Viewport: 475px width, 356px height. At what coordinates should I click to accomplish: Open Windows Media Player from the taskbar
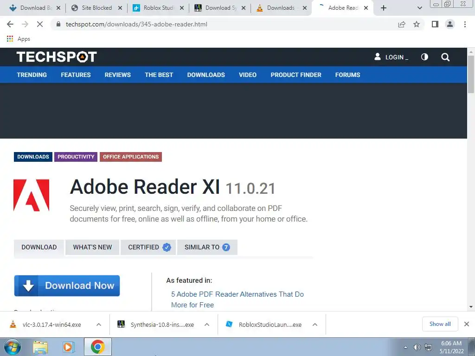[x=69, y=347]
